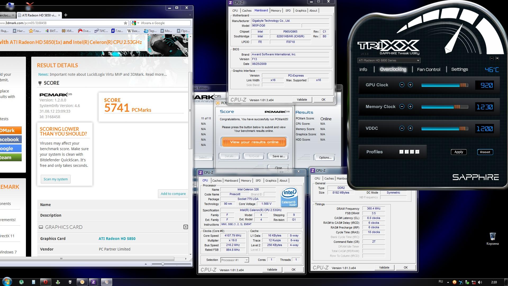508x286 pixels.
Task: Click Options... button in PCMark05
Action: point(325,158)
